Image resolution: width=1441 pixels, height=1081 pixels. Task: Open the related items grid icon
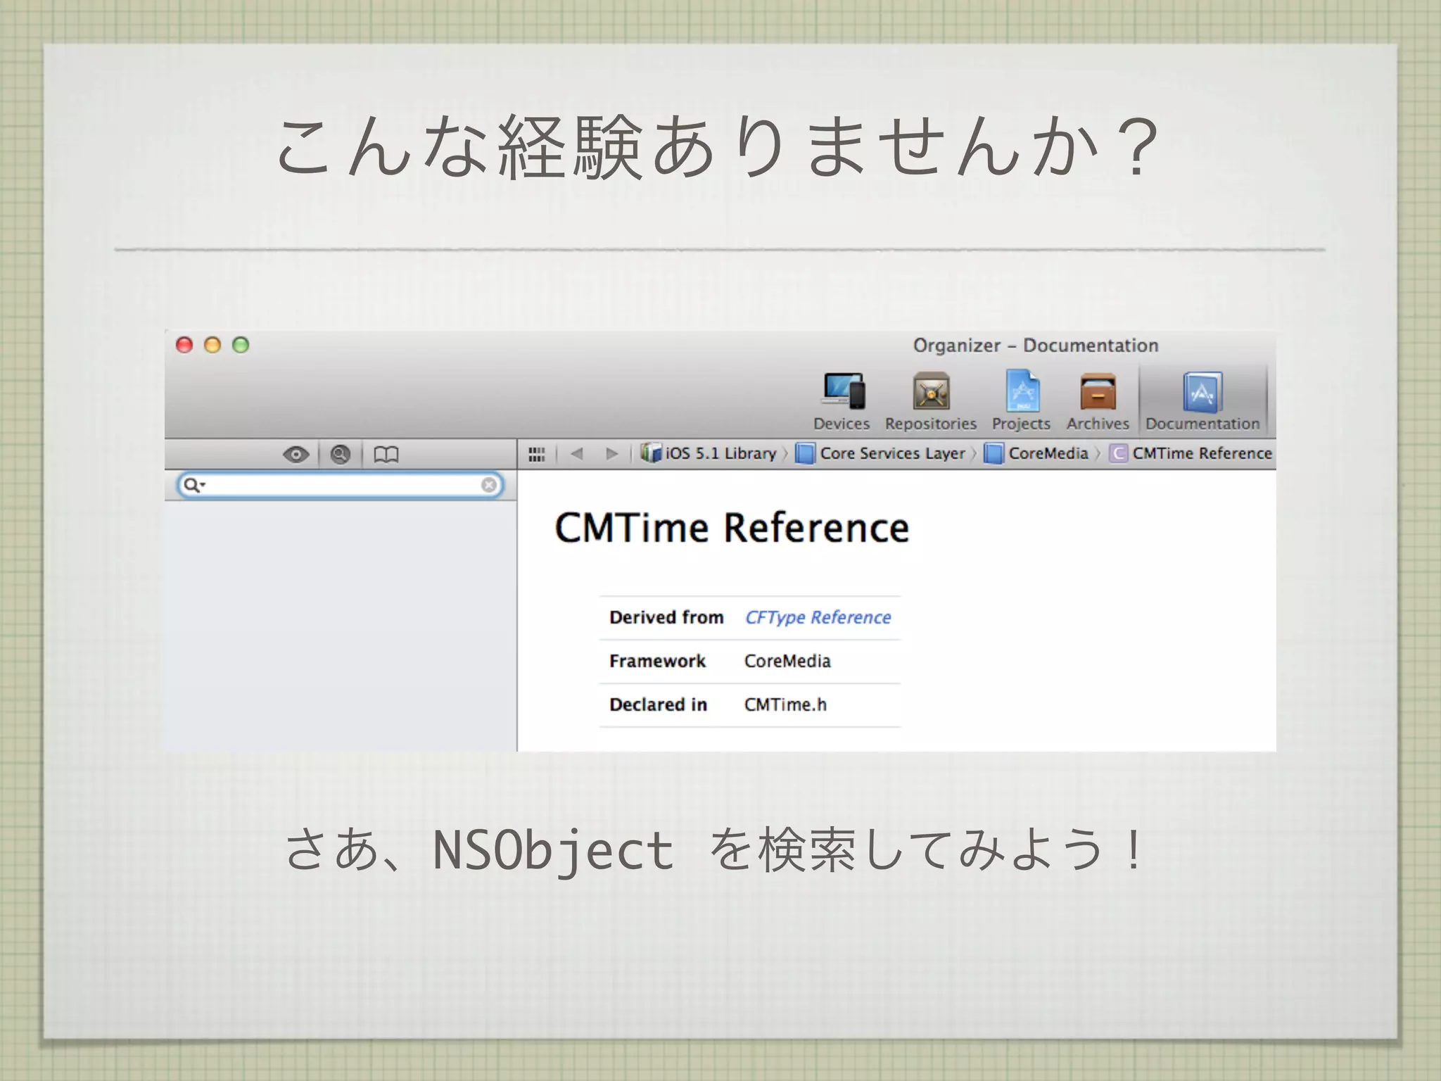(537, 455)
